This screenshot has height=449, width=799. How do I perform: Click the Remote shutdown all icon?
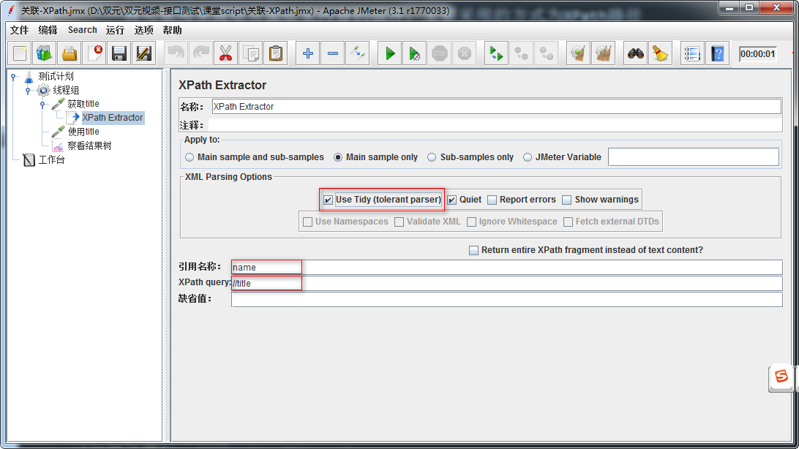pyautogui.click(x=547, y=53)
